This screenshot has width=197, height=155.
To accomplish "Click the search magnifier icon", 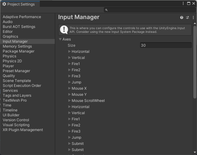I will (x=107, y=10).
